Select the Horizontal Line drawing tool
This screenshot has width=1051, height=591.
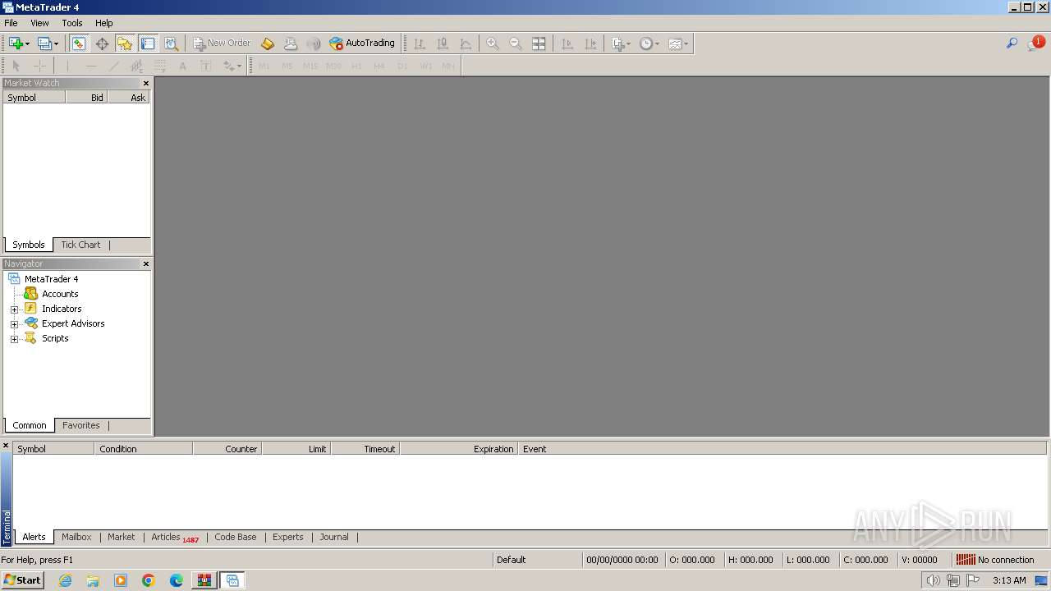90,66
